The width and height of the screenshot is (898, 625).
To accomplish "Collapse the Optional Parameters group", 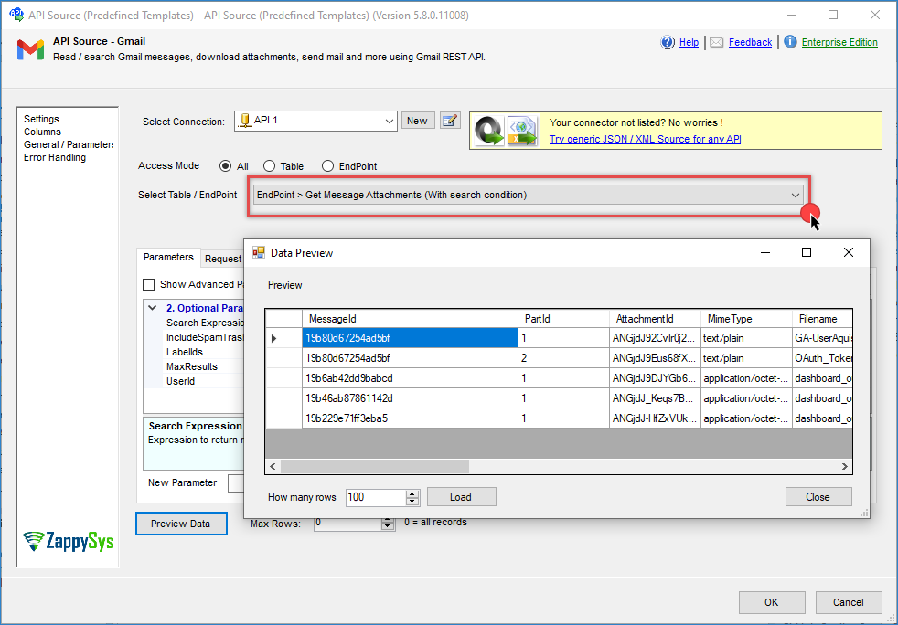I will pos(152,308).
